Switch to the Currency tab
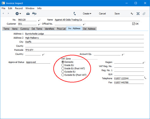Image resolution: width=150 pixels, height=119 pixels. coord(25,29)
